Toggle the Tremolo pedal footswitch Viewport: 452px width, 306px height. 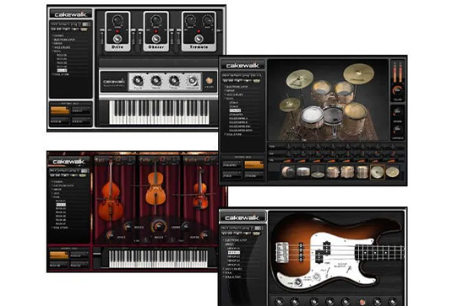(199, 39)
